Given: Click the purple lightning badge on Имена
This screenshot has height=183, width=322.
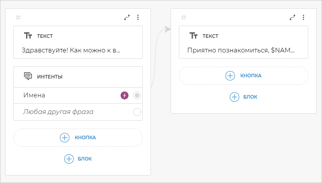Looking at the screenshot, I should (x=125, y=95).
